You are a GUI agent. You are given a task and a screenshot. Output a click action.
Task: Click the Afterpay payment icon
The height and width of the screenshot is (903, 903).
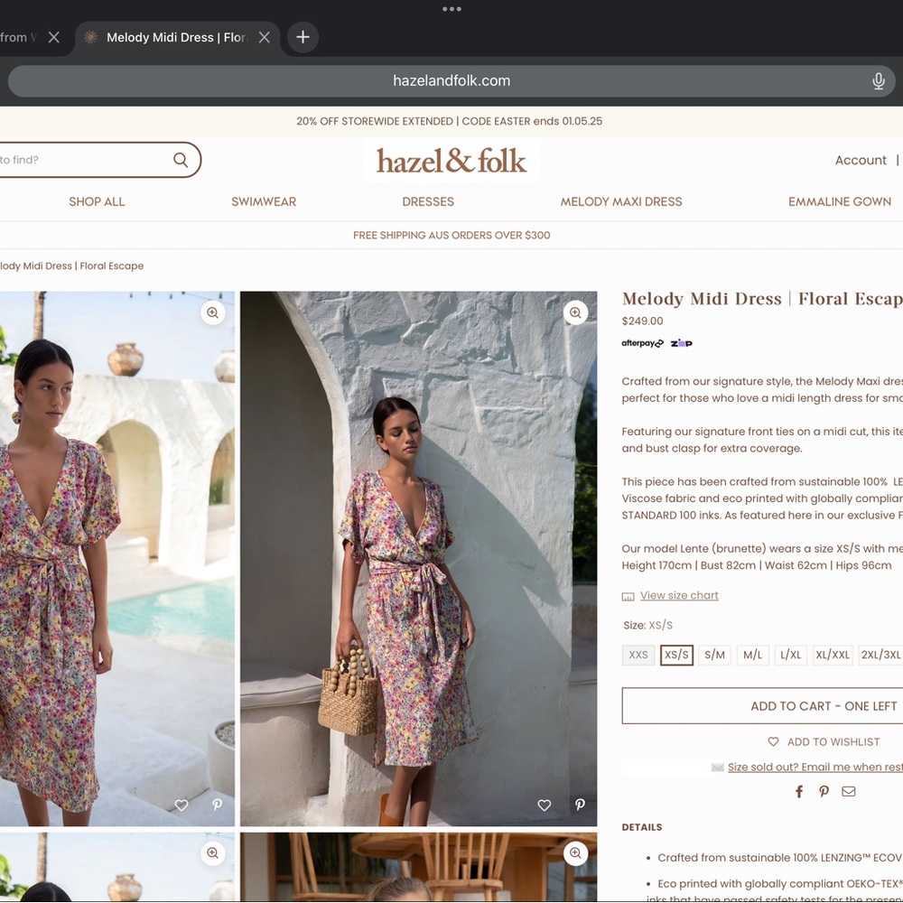(x=642, y=343)
